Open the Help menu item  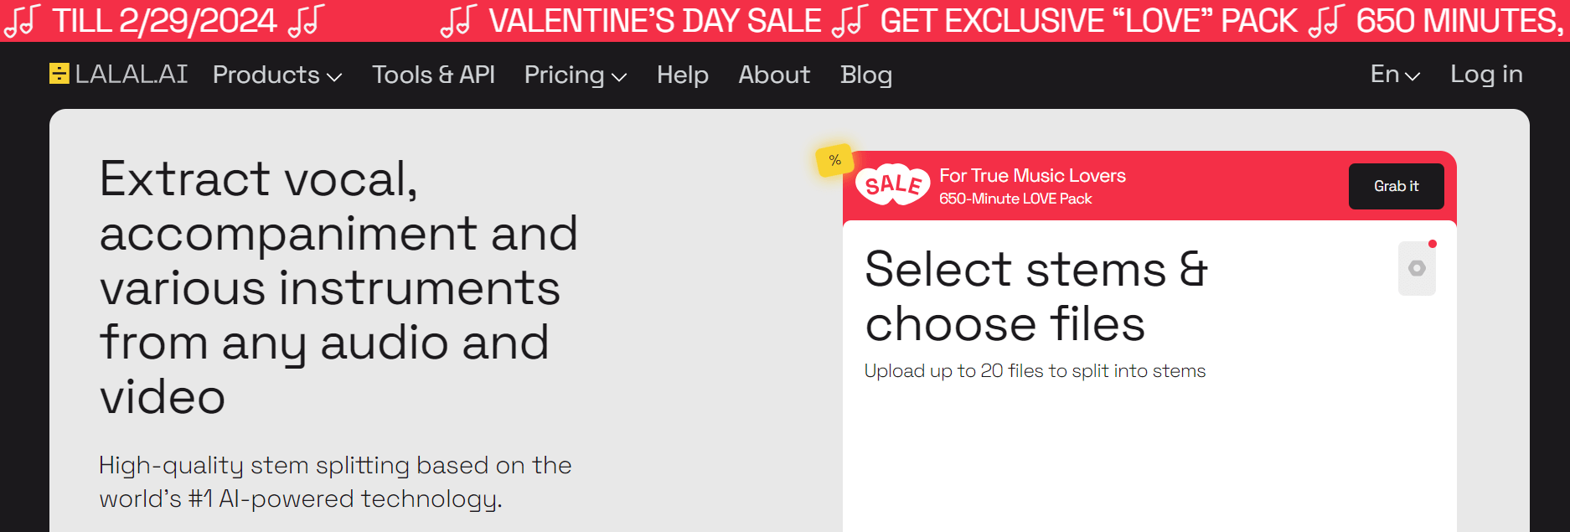coord(682,75)
